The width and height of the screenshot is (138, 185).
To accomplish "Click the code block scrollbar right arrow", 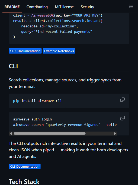I will click(115, 133).
